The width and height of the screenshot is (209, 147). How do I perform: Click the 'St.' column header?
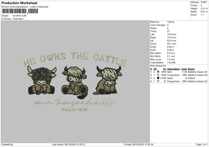coord(165,69)
